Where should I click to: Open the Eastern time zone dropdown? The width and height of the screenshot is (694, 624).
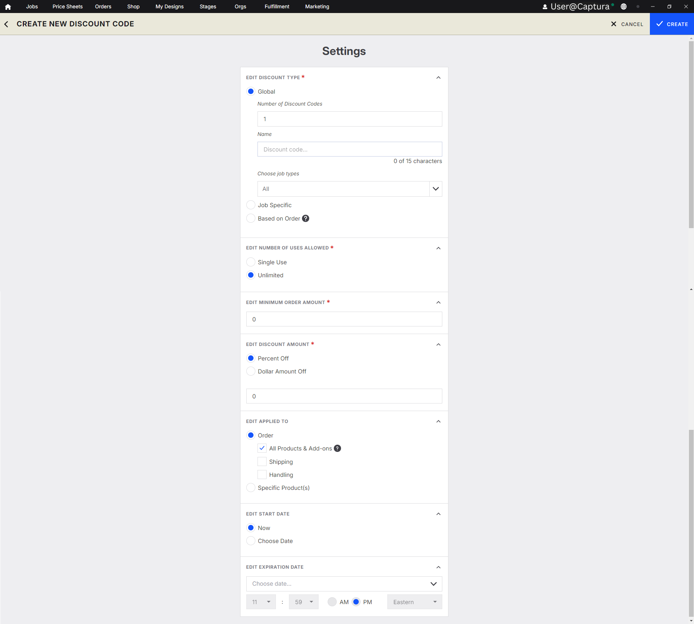414,602
